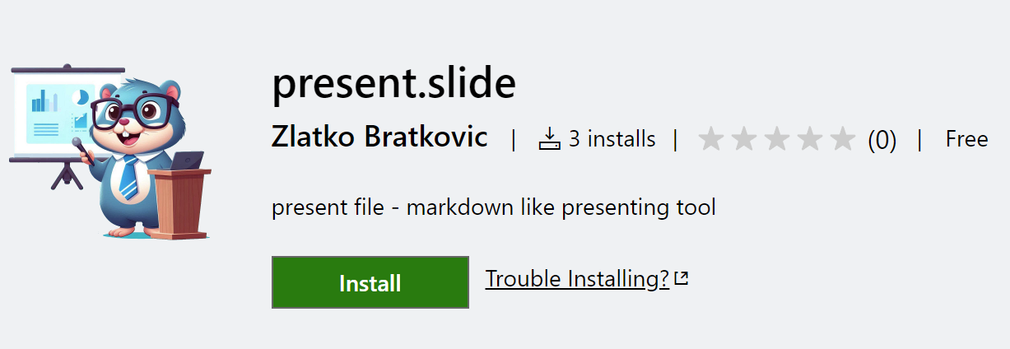Select the fifth rating star

coord(842,140)
